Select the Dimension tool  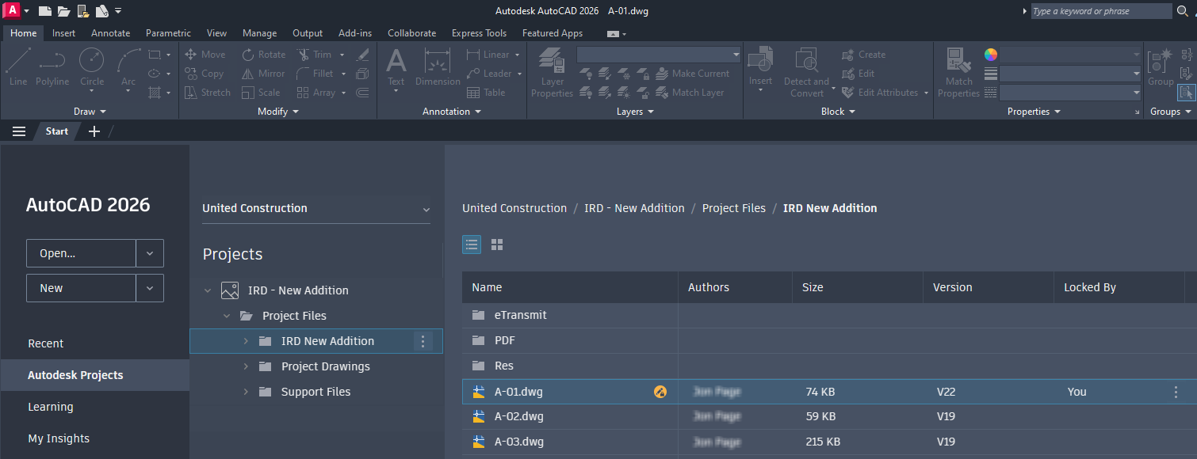click(x=438, y=66)
